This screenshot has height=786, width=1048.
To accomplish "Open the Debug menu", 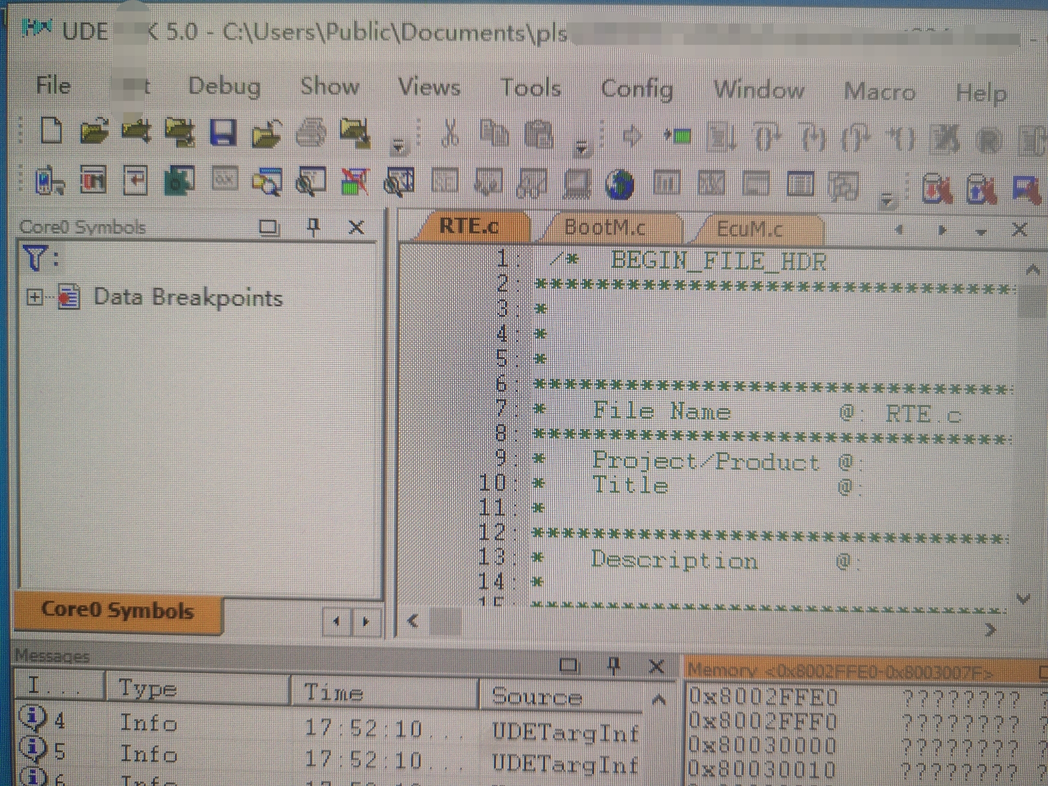I will tap(224, 86).
